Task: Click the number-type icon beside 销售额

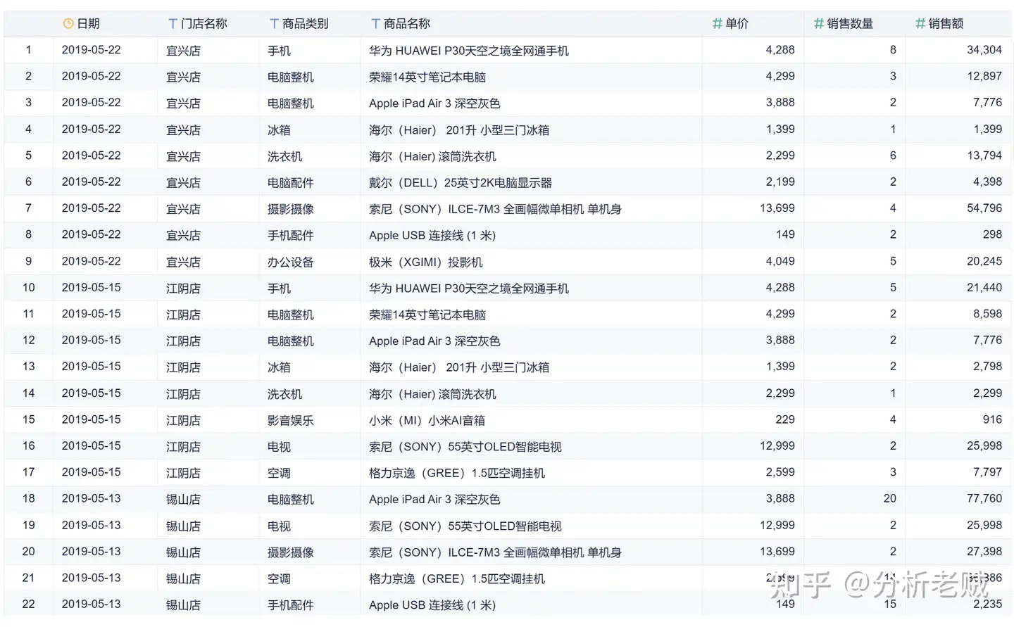Action: [920, 24]
